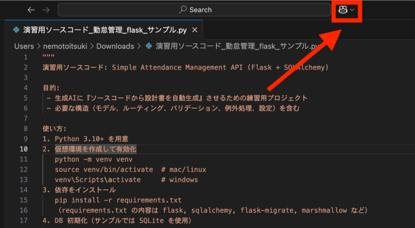Screen dimensions: 415x228
Task: Expand the Copilot dropdown chevron
Action: click(x=352, y=10)
